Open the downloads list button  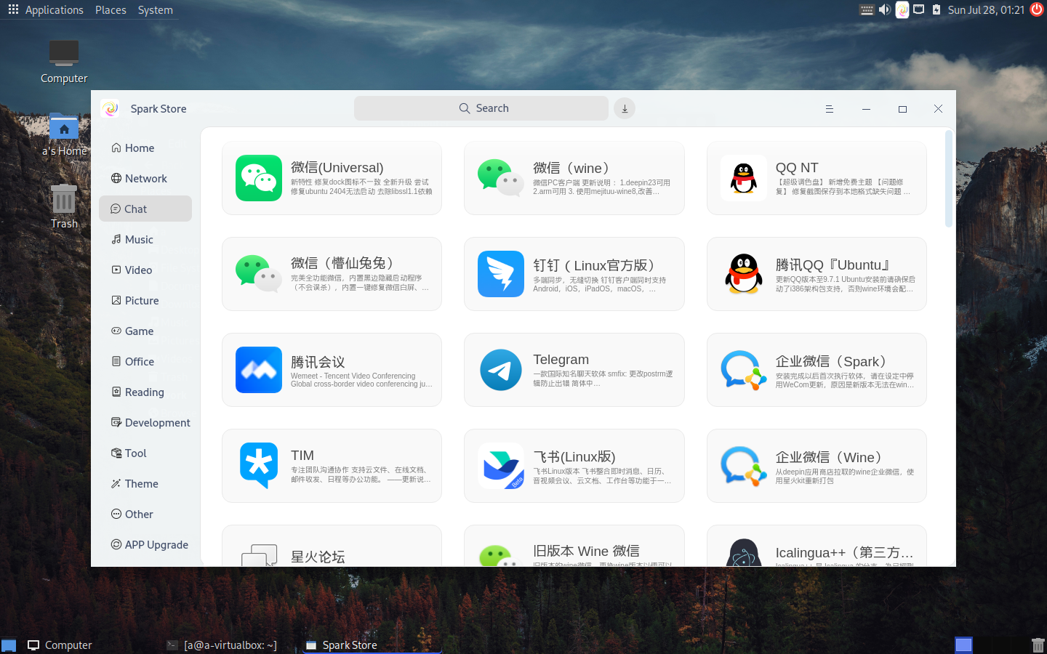(x=625, y=108)
